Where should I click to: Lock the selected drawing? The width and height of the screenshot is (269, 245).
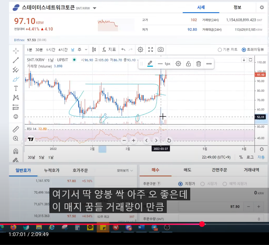point(188,64)
